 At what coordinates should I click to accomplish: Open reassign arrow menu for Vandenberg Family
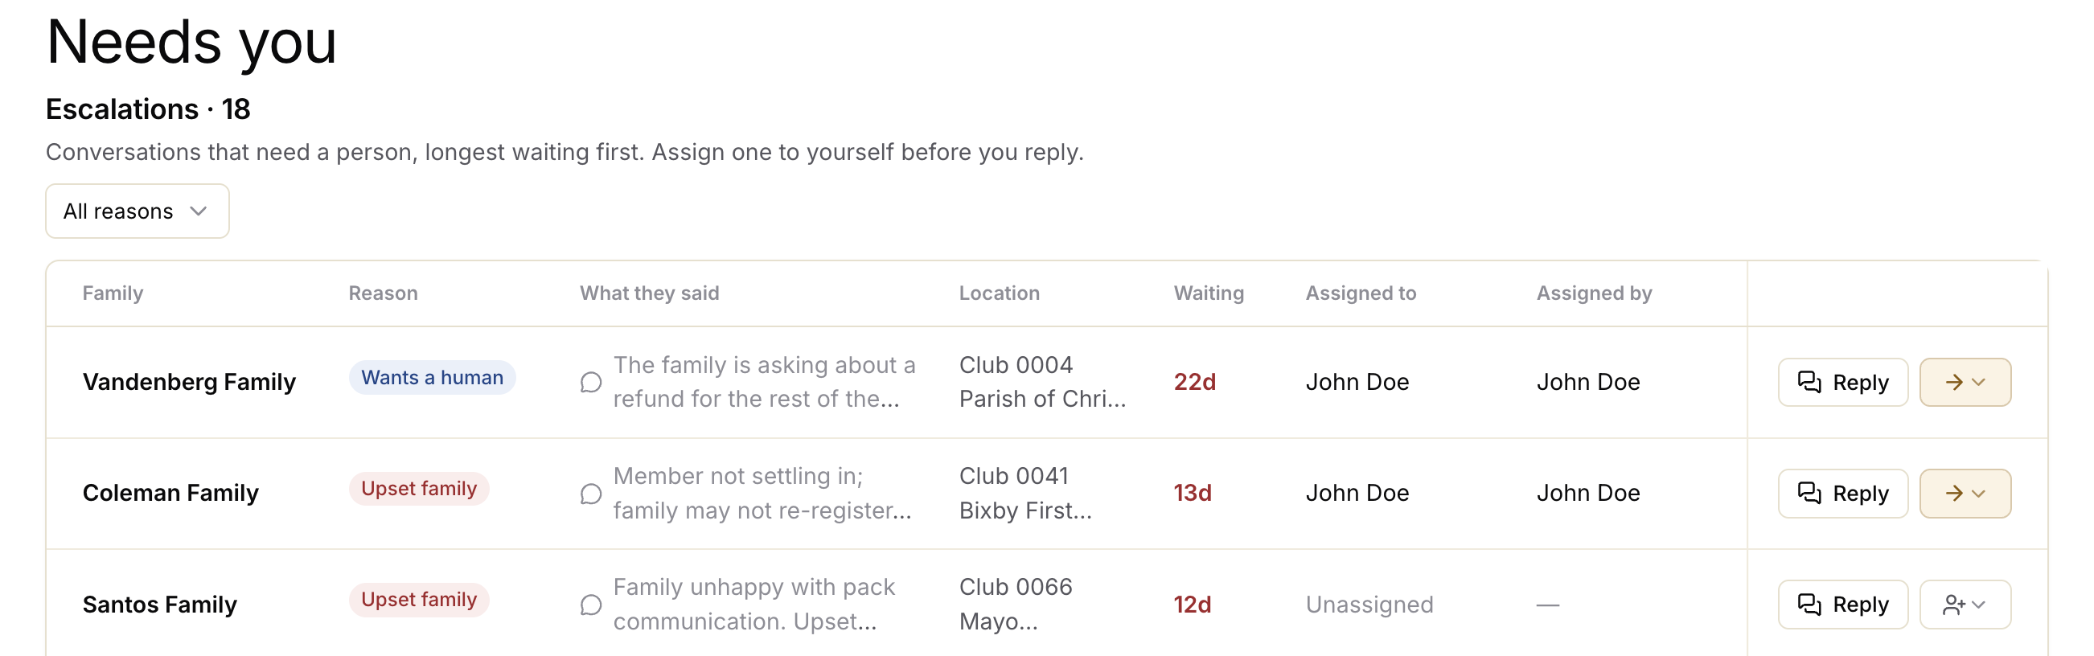coord(1965,382)
